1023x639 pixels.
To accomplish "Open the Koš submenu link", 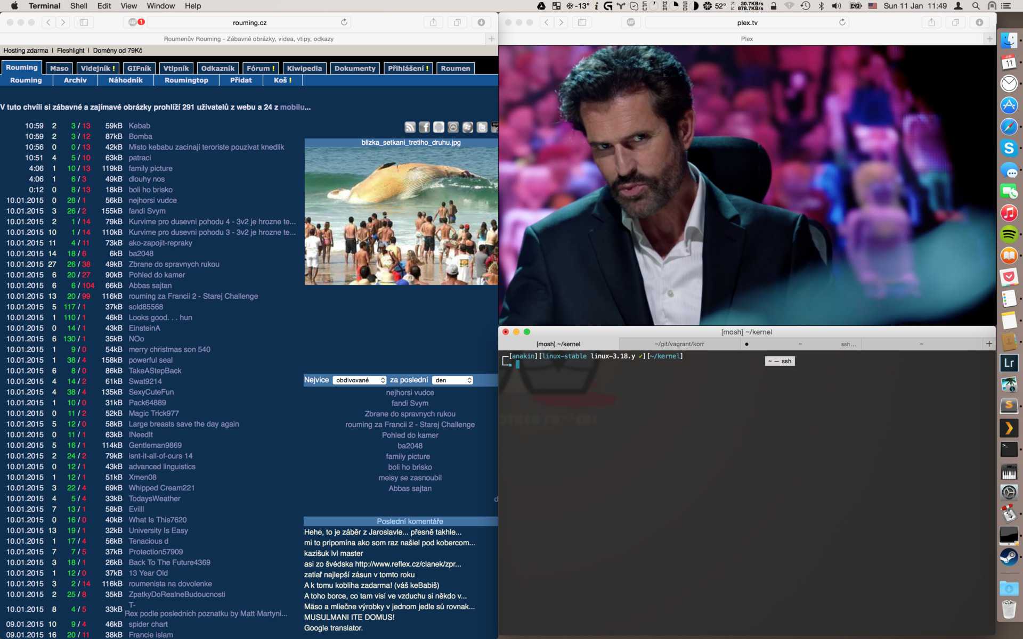I will coord(282,80).
